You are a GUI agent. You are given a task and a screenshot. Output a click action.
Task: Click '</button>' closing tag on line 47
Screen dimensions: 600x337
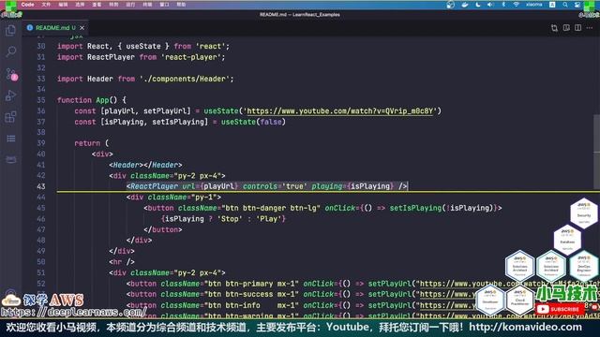pyautogui.click(x=163, y=229)
